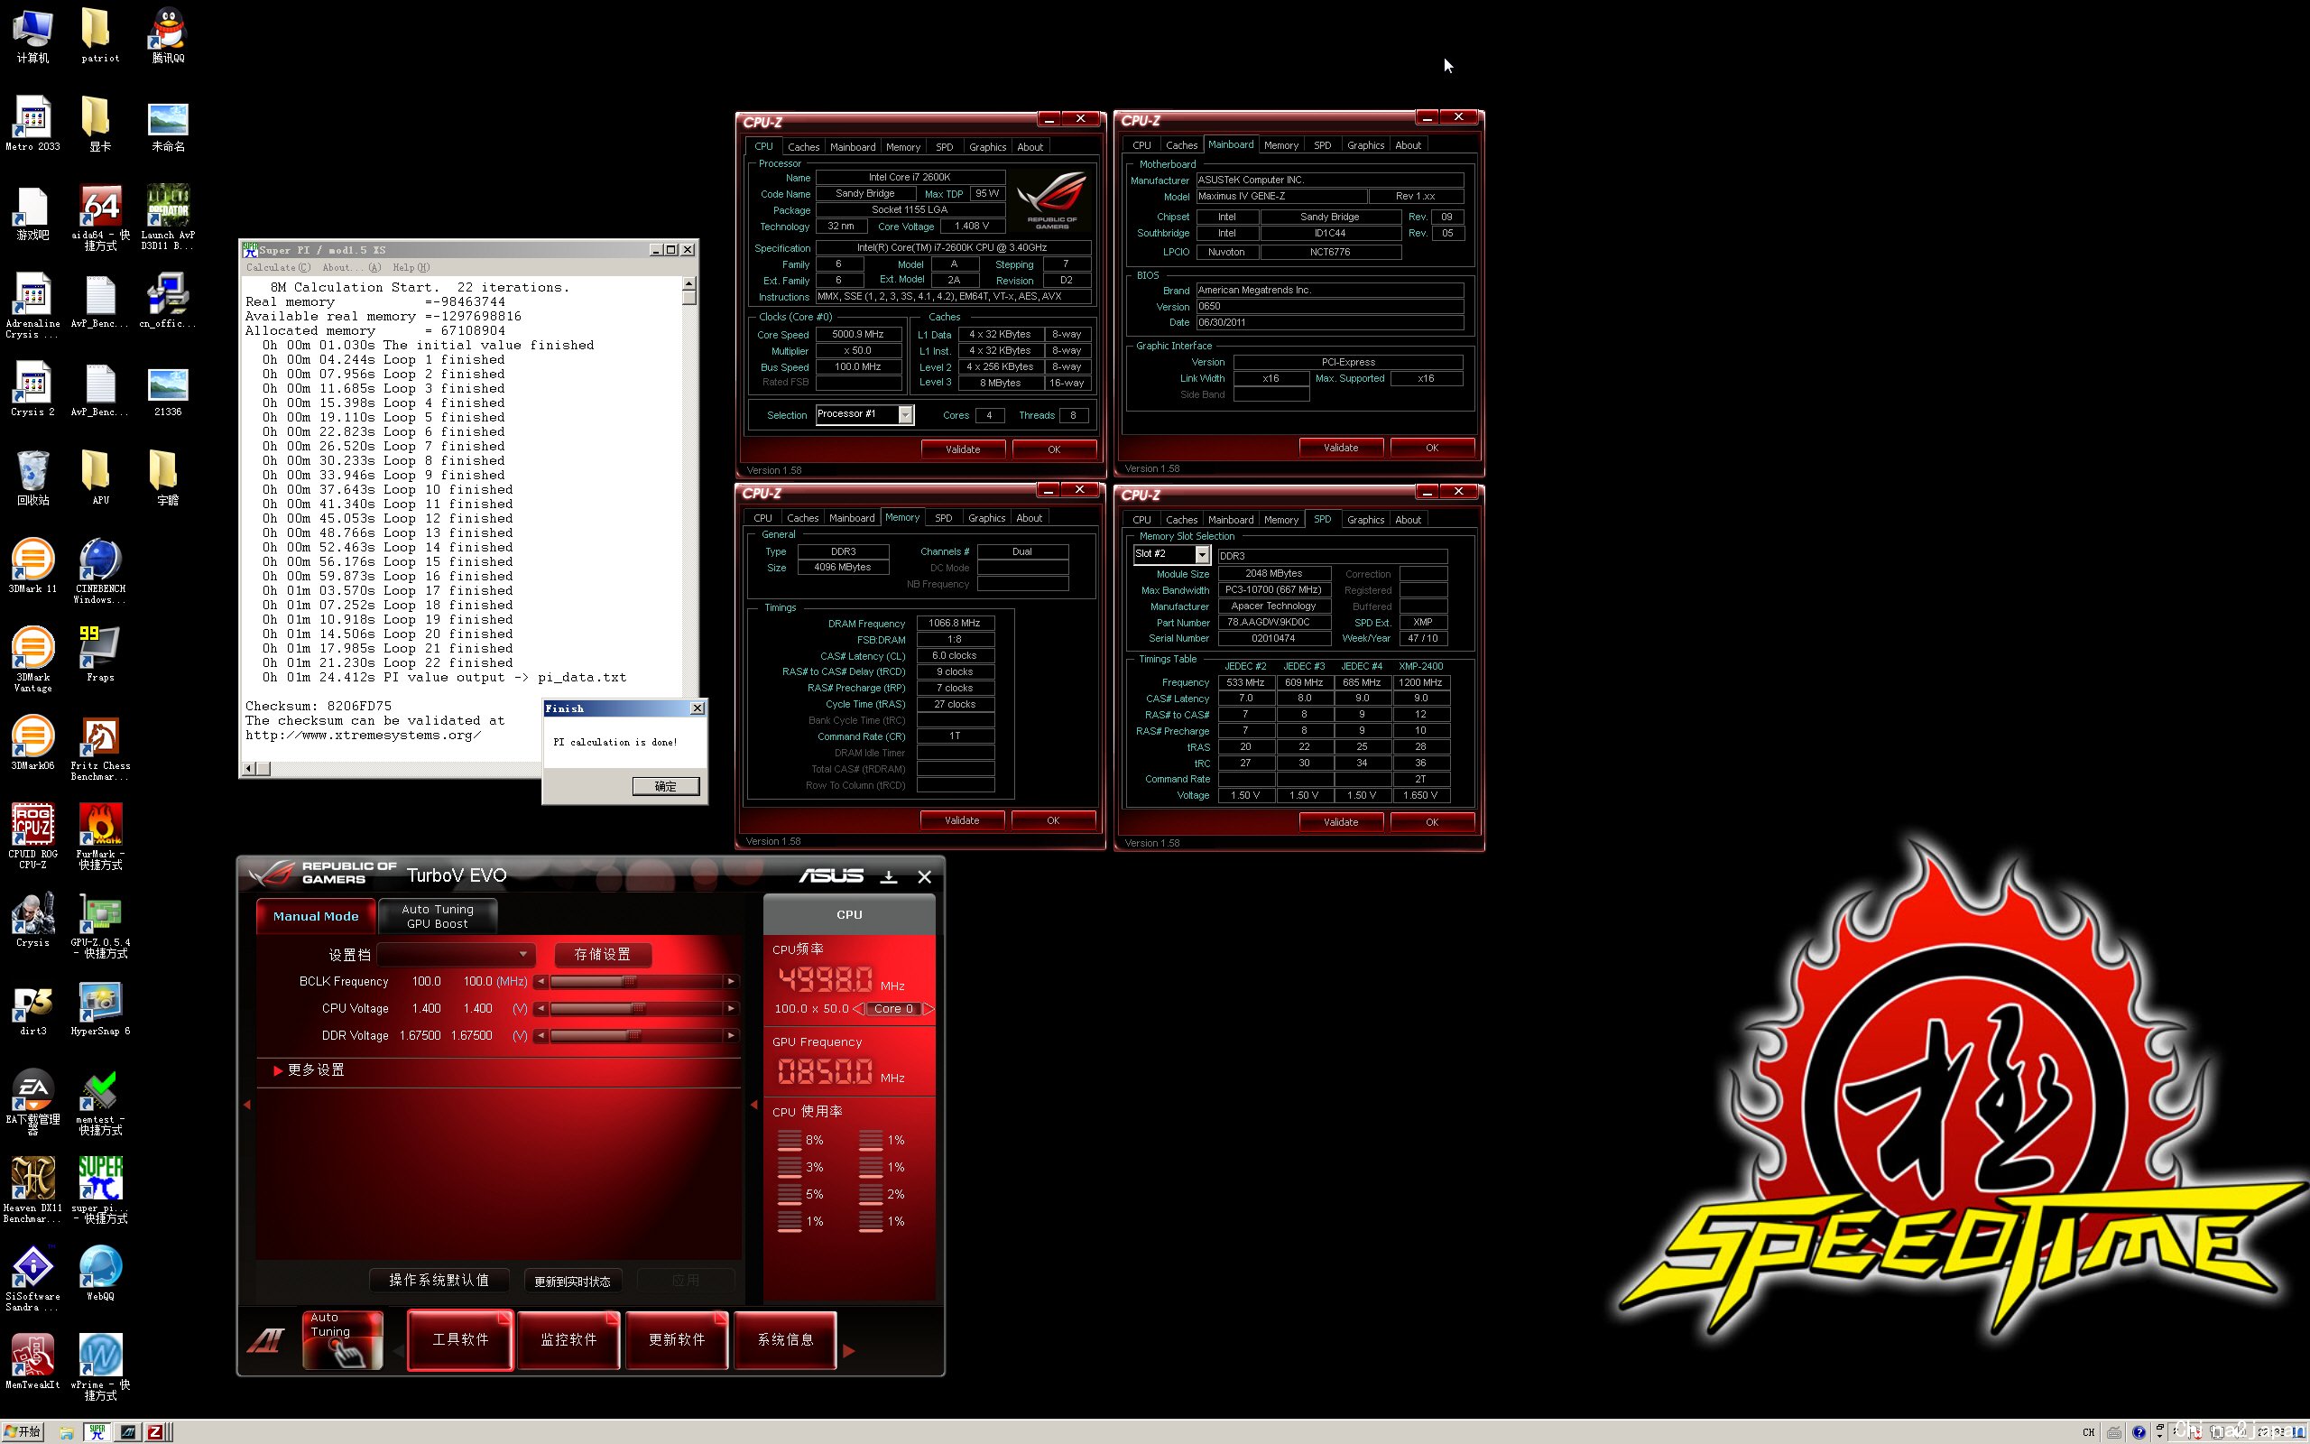Switch TurboV to Auto Tuning GPU Boost tab
Screen dimensions: 2310x1444
pos(439,916)
